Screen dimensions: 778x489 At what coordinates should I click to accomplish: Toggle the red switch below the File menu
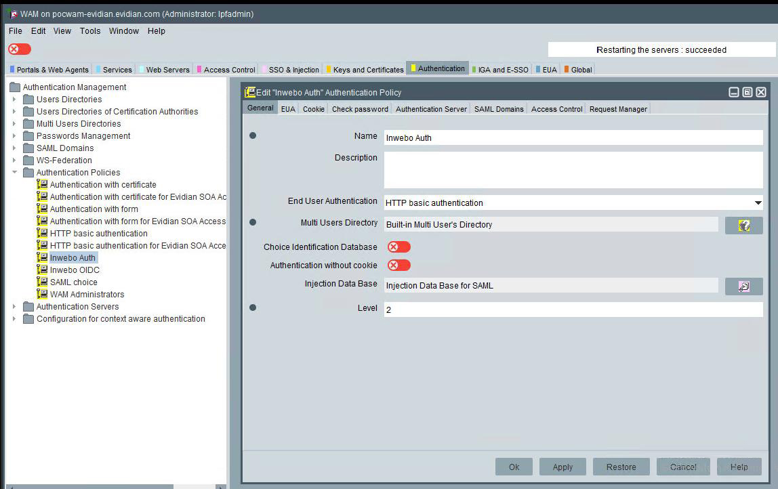[x=20, y=49]
